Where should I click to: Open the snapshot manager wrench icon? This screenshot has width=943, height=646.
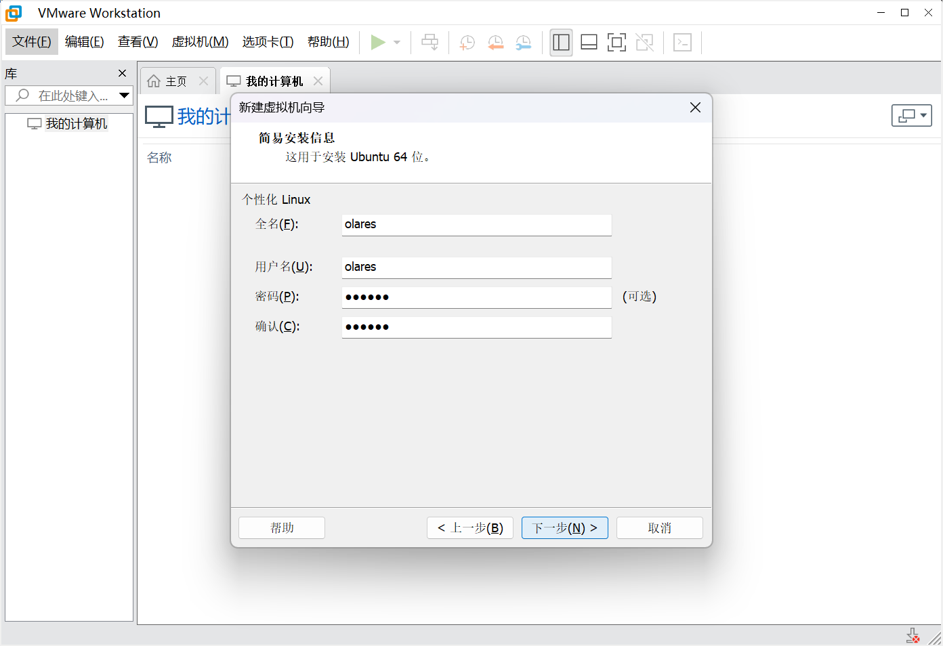point(524,43)
